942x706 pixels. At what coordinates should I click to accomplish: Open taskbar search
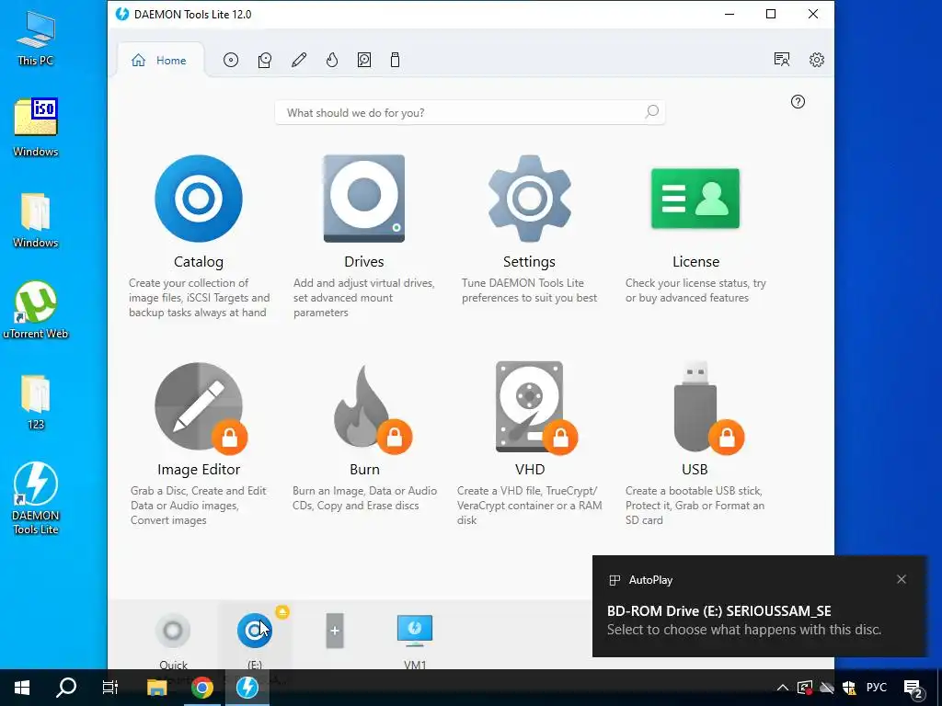coord(66,688)
